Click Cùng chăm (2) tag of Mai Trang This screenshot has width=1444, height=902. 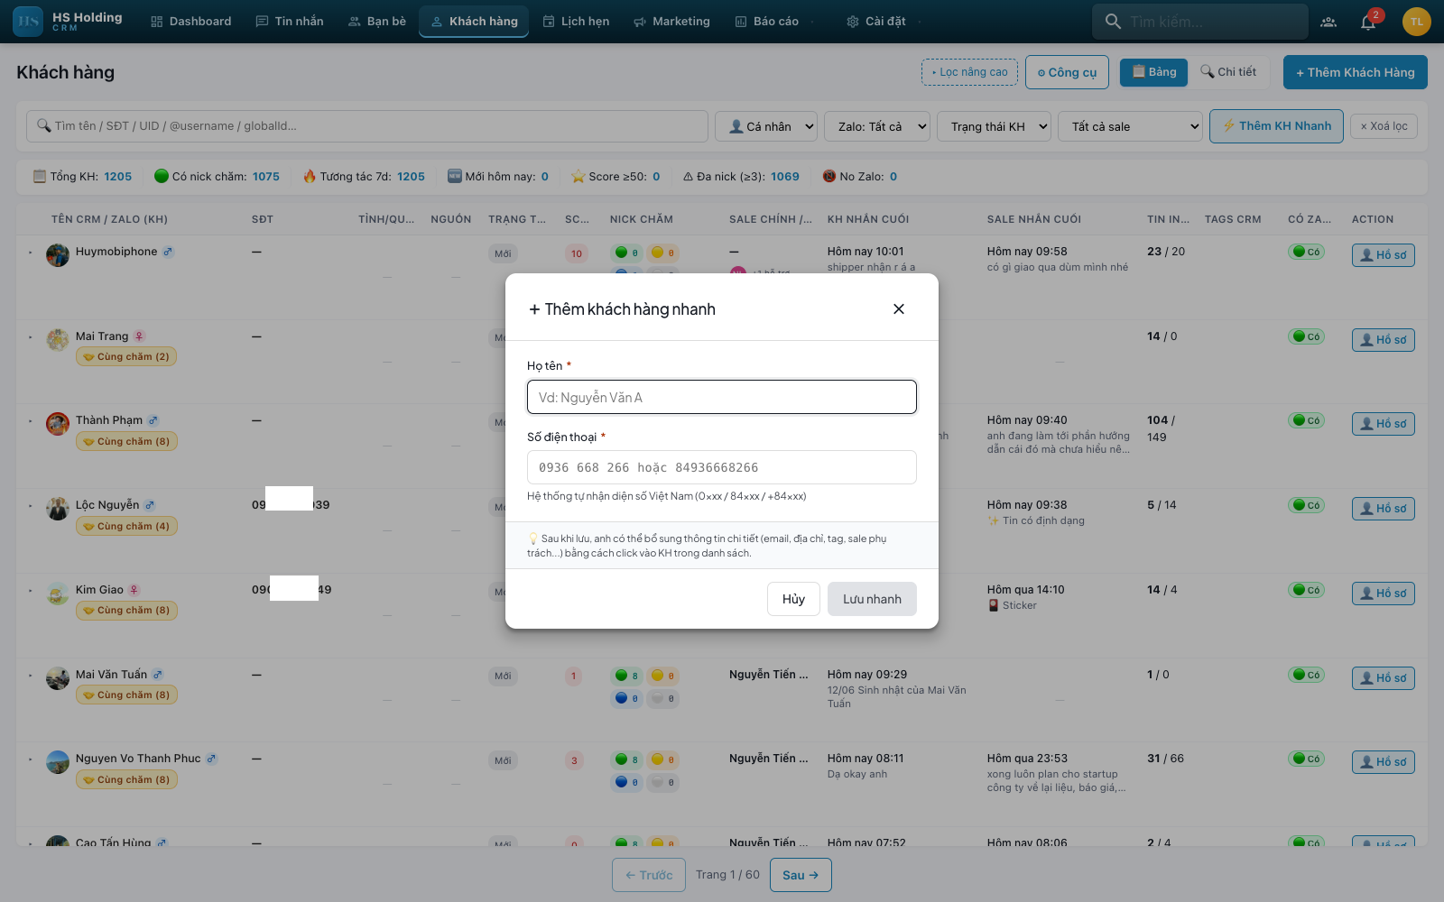coord(126,357)
